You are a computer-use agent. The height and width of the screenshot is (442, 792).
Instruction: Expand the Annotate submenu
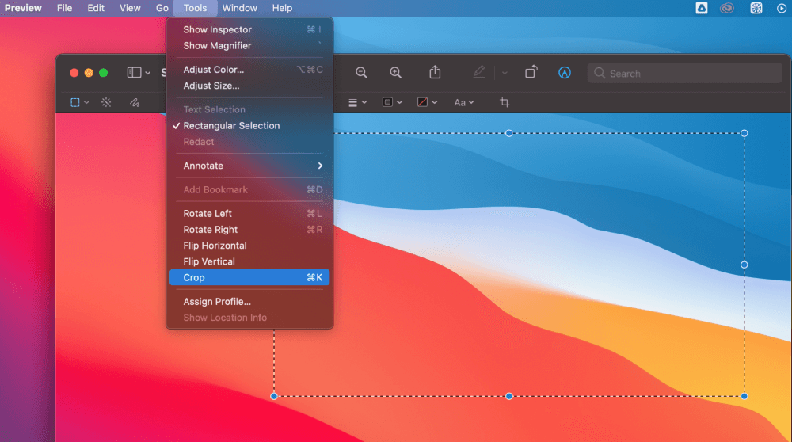[249, 166]
